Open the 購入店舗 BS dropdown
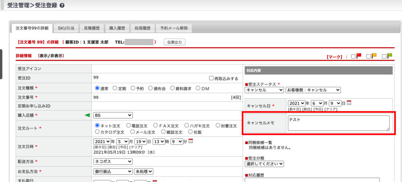The width and height of the screenshot is (402, 182). pos(113,115)
